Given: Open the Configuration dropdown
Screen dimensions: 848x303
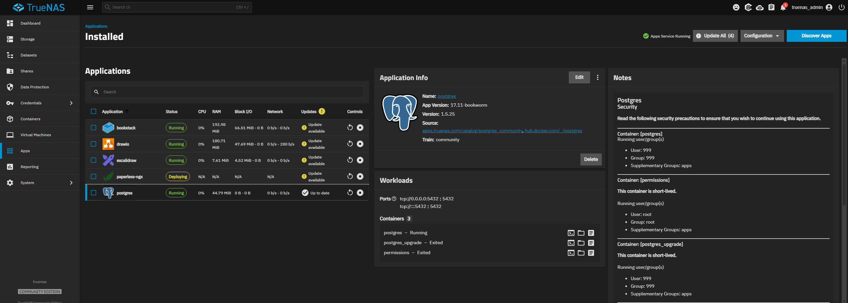Looking at the screenshot, I should pyautogui.click(x=762, y=36).
